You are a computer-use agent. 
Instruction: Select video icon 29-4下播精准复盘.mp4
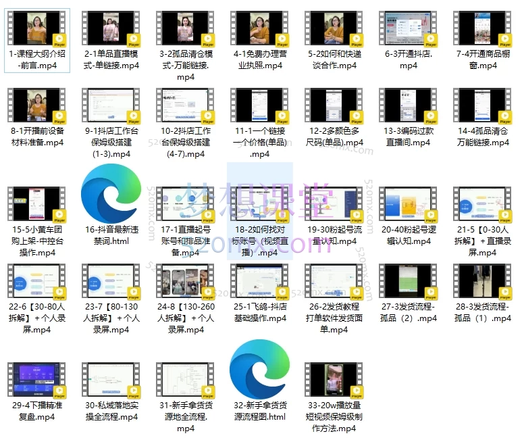click(36, 380)
